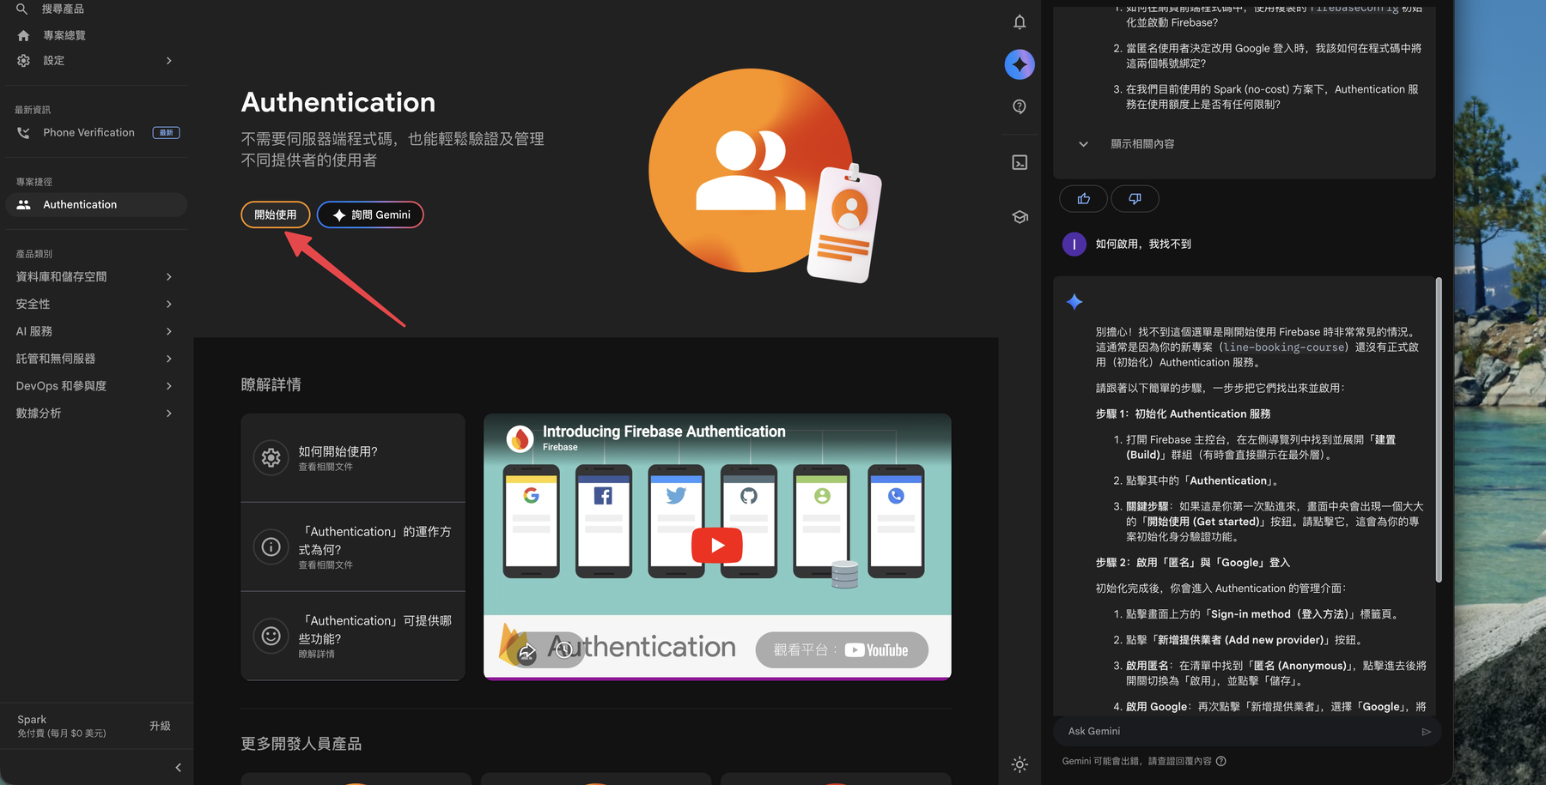Click the user avatar in Gemini chat
The image size is (1546, 785).
tap(1074, 245)
